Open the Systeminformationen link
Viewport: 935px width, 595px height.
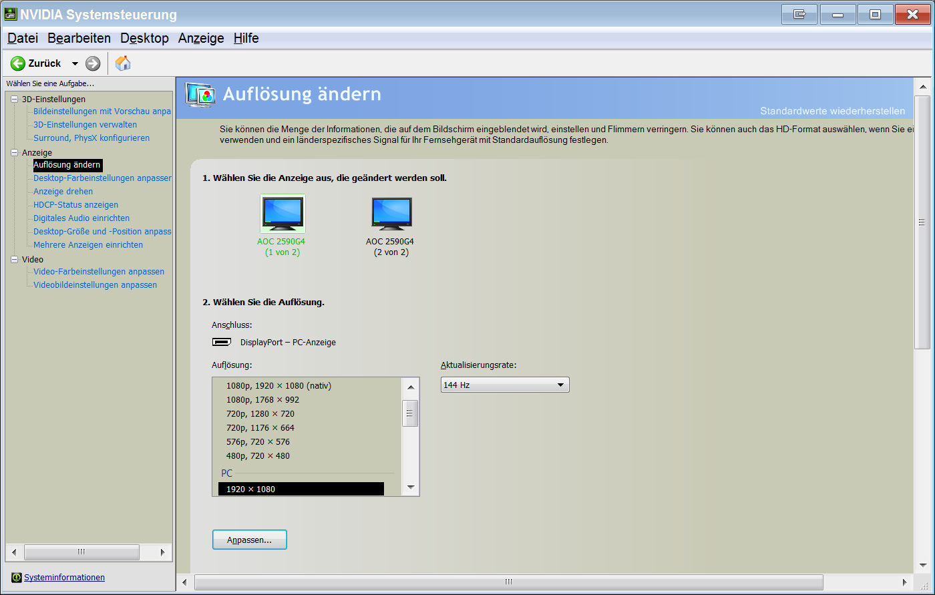[64, 578]
